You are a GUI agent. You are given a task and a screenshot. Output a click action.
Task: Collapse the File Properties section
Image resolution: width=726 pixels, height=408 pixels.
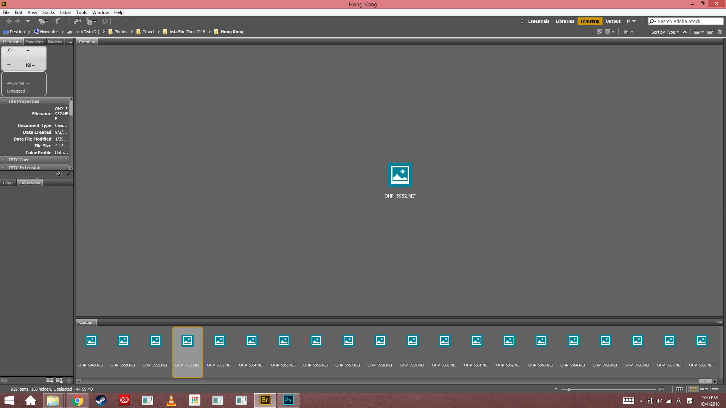coord(4,101)
